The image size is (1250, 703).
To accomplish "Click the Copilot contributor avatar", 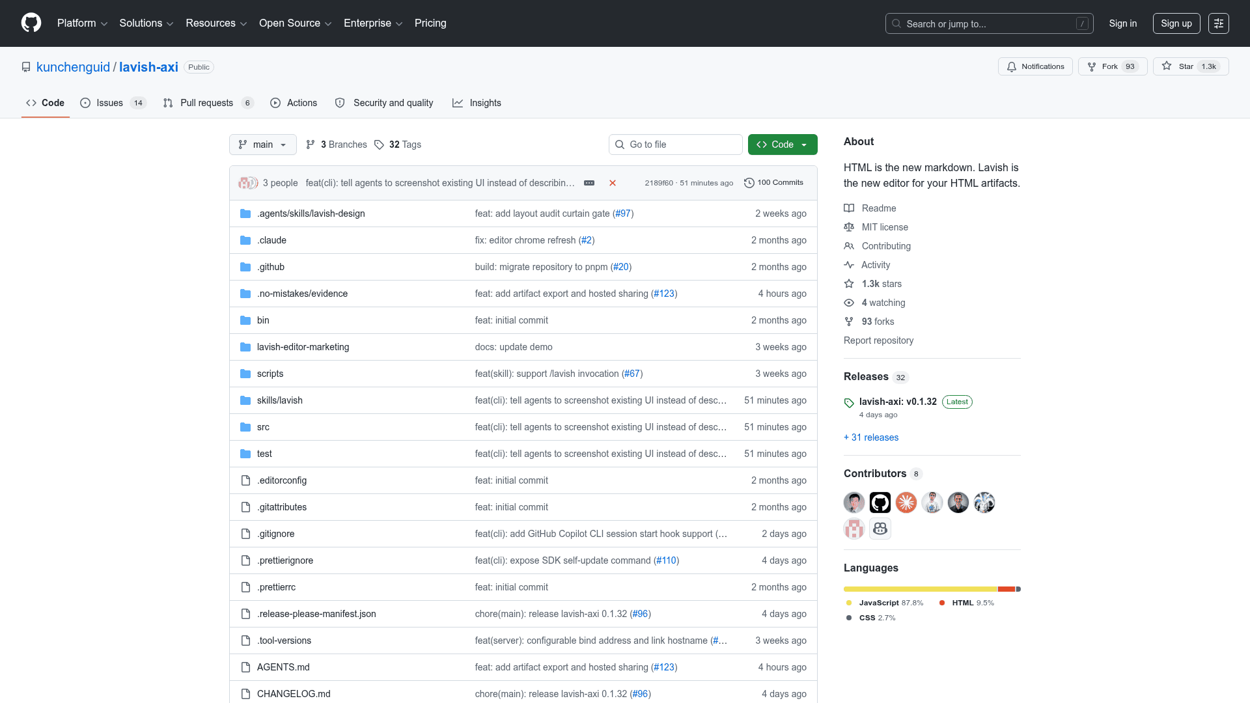I will 880,529.
